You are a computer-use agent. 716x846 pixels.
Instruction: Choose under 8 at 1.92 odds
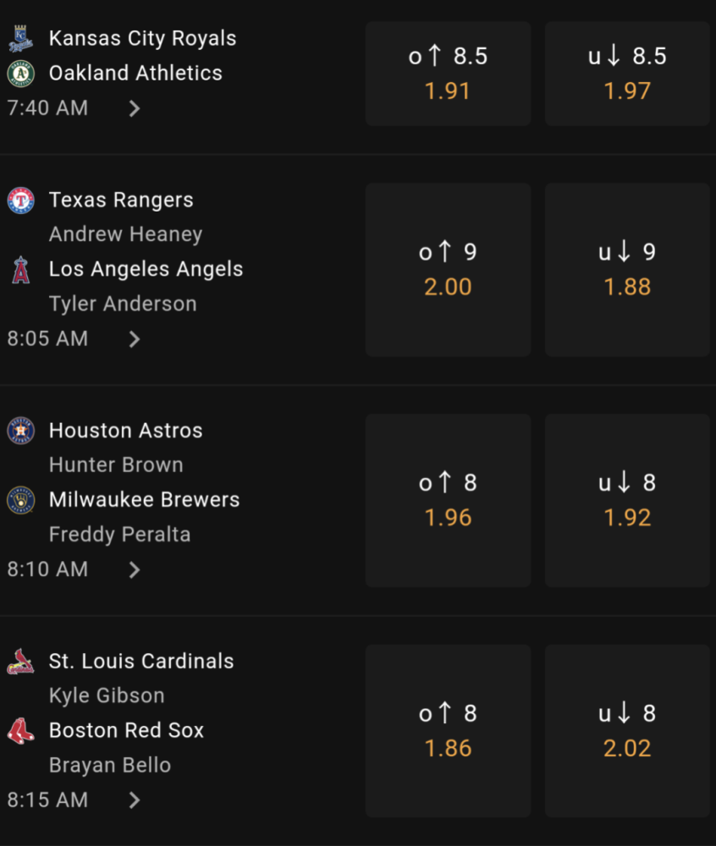pyautogui.click(x=627, y=500)
